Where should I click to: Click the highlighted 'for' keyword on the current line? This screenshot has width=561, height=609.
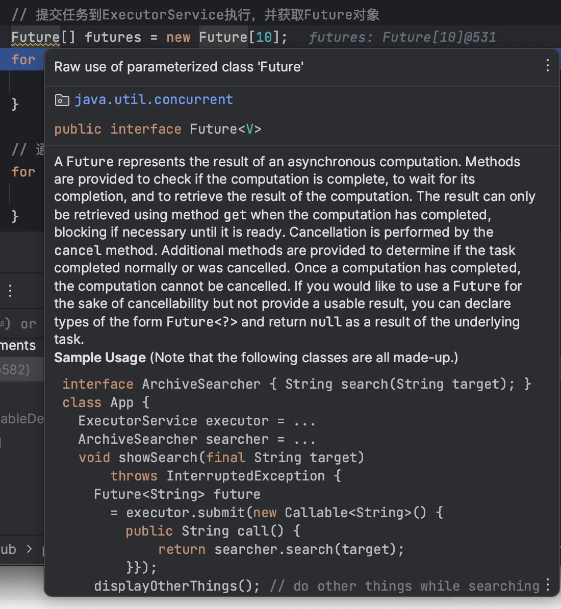23,60
